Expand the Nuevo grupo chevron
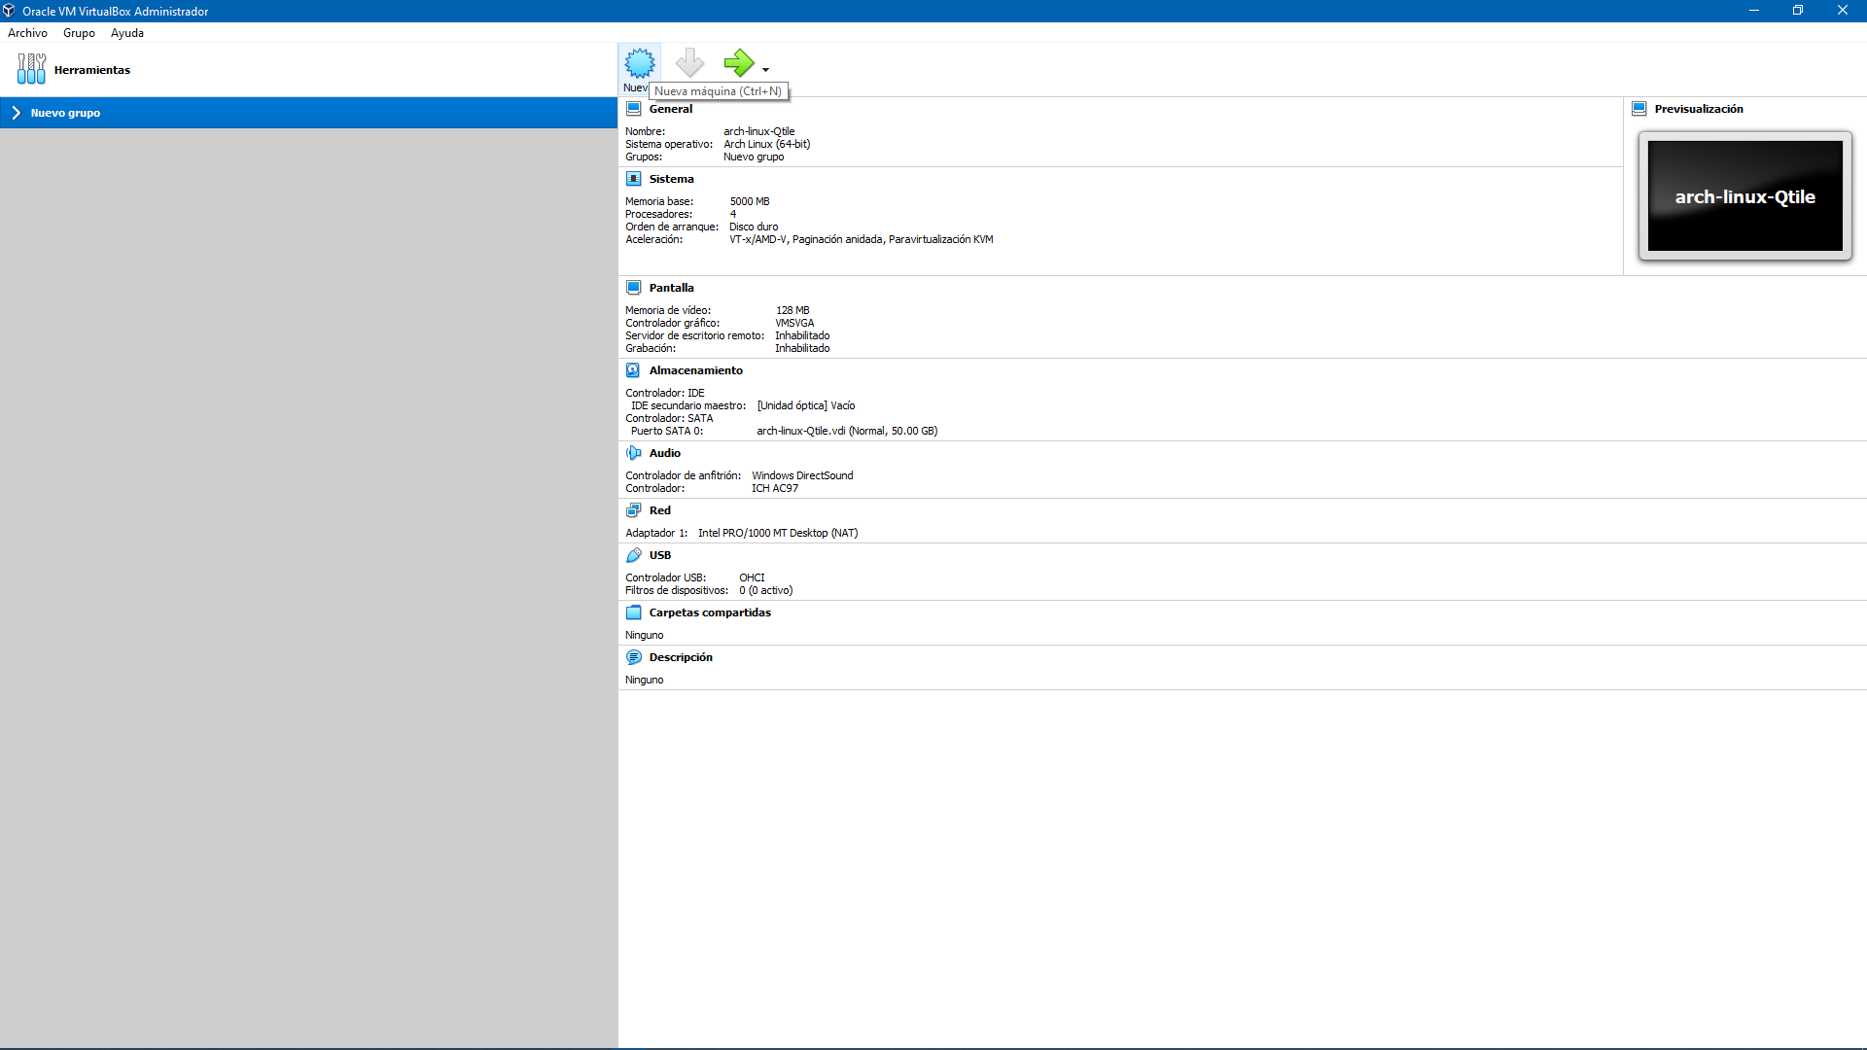 pos(16,113)
